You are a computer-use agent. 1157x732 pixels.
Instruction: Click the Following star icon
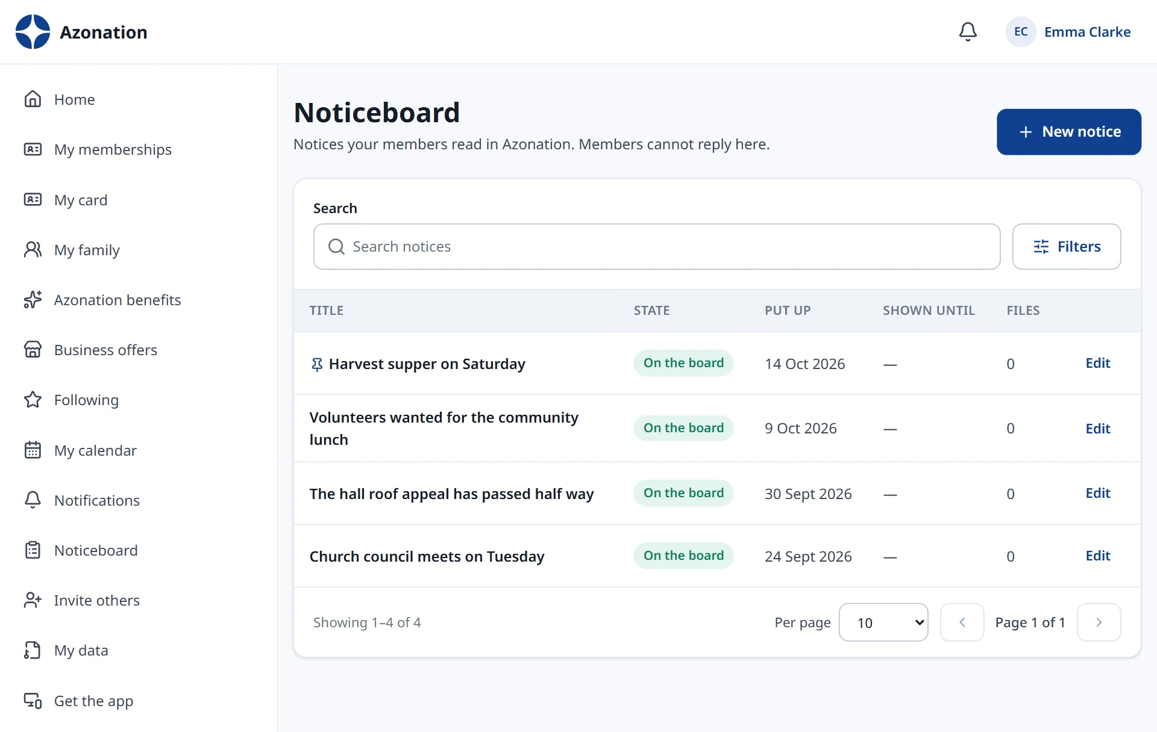tap(33, 400)
